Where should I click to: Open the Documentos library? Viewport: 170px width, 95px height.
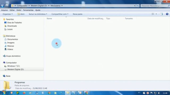[12, 39]
